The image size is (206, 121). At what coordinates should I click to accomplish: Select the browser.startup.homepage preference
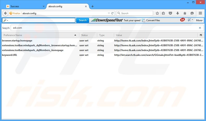point(17,41)
